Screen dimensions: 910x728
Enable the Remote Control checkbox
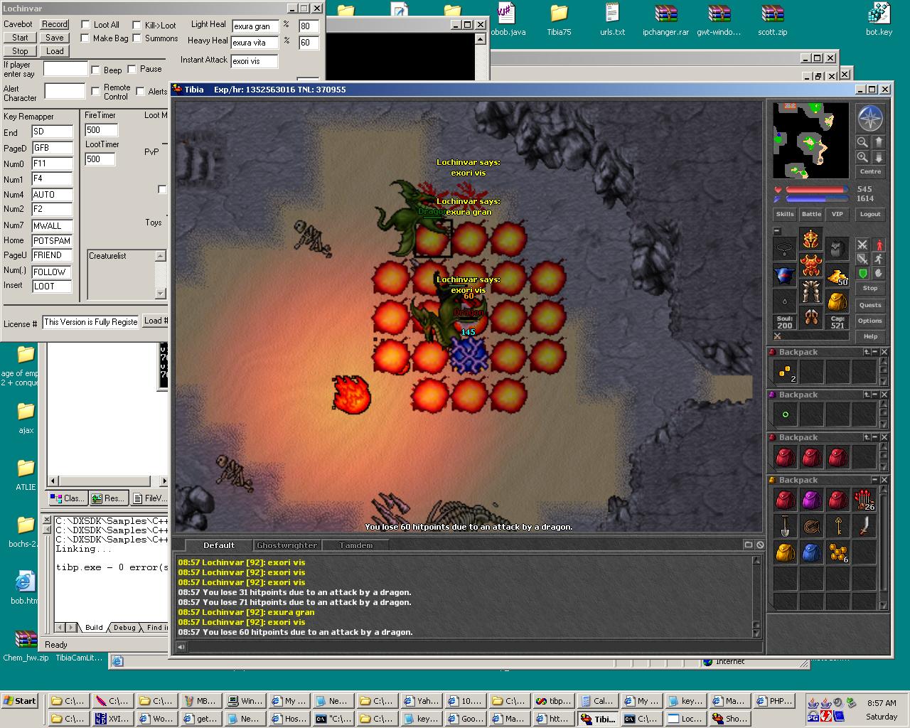[x=95, y=91]
